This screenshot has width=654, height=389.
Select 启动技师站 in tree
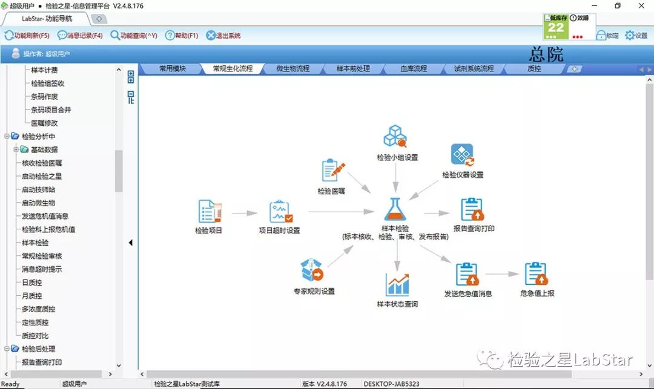coord(38,189)
